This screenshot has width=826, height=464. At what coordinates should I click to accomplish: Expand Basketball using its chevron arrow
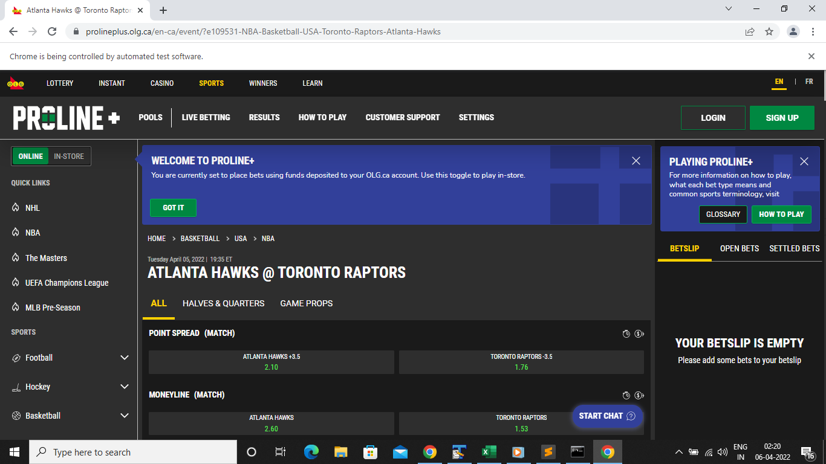125,416
